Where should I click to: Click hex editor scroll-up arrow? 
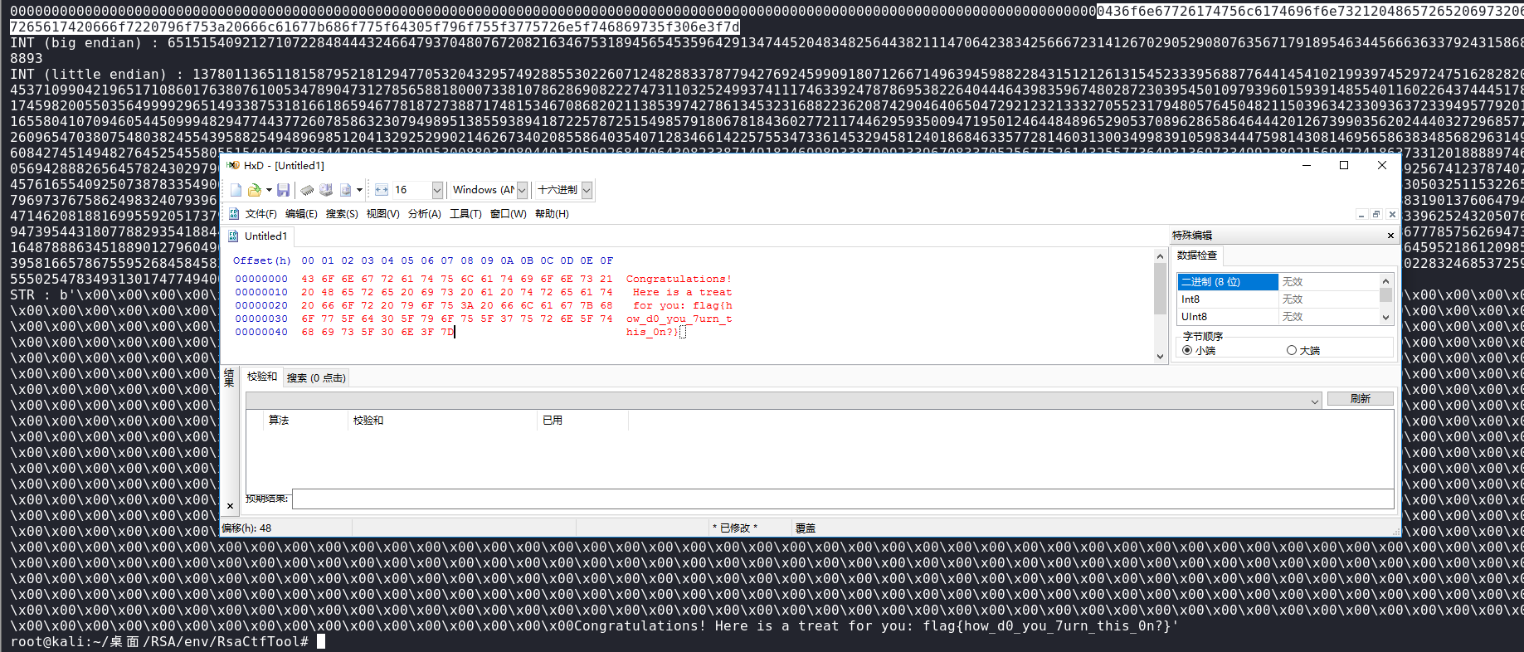pyautogui.click(x=1160, y=257)
